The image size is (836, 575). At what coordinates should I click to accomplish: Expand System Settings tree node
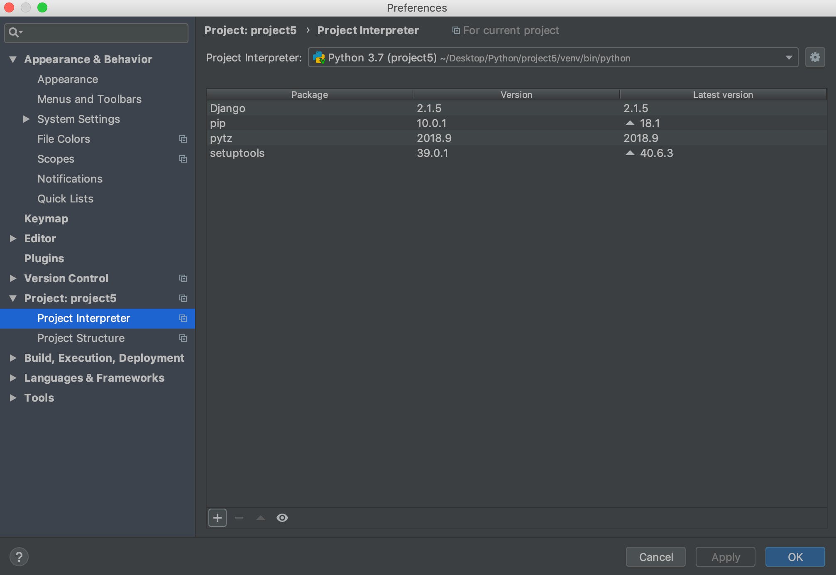pos(26,119)
